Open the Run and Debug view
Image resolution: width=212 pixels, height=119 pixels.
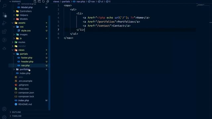tap(4, 23)
